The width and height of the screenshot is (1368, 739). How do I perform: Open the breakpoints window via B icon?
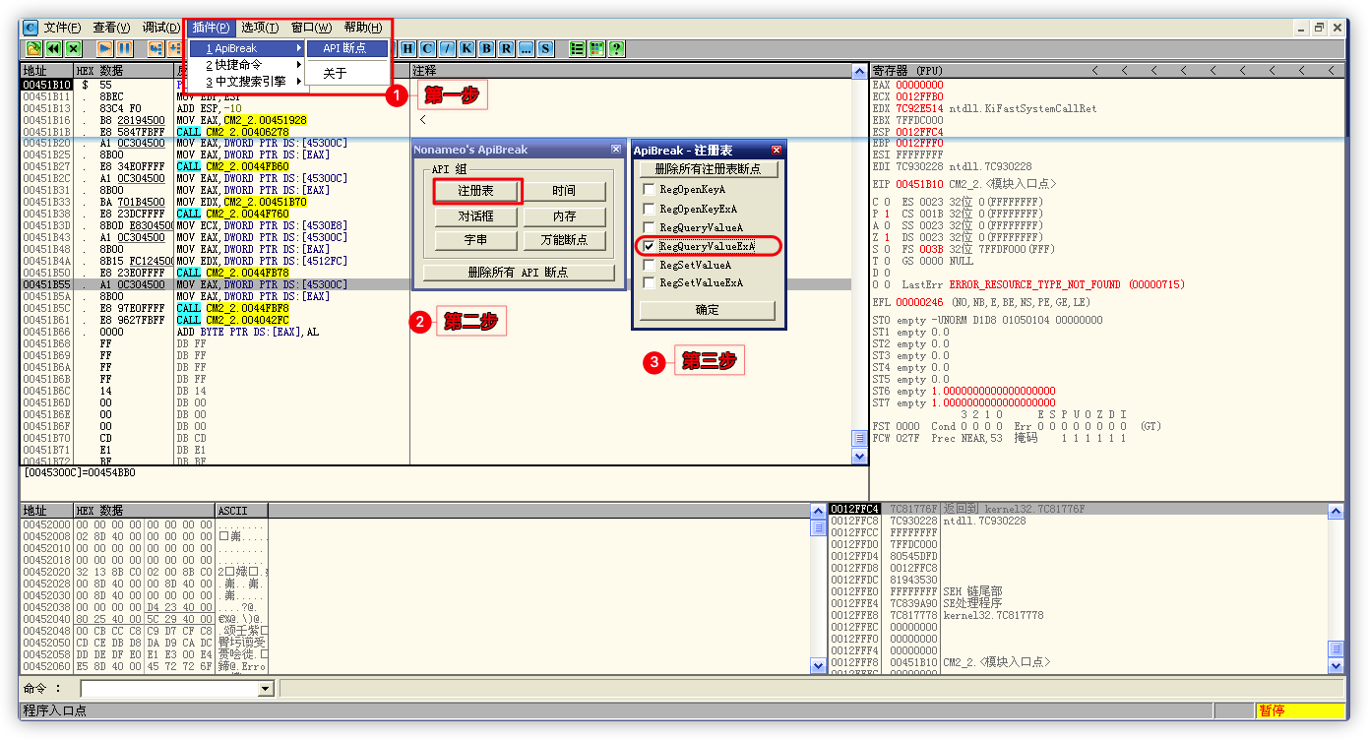[486, 48]
